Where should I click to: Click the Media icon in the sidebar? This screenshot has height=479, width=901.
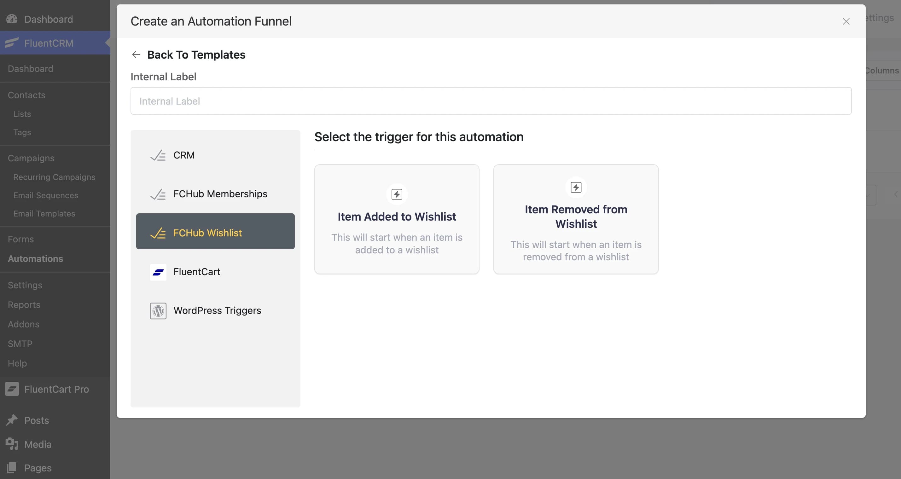[12, 444]
